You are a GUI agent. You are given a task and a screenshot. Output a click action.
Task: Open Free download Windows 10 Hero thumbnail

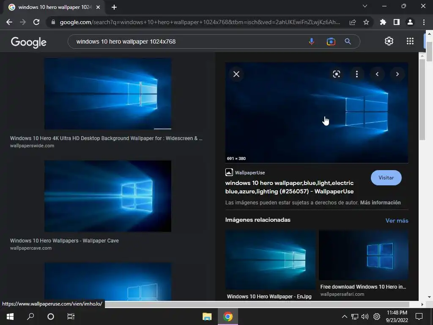(363, 255)
